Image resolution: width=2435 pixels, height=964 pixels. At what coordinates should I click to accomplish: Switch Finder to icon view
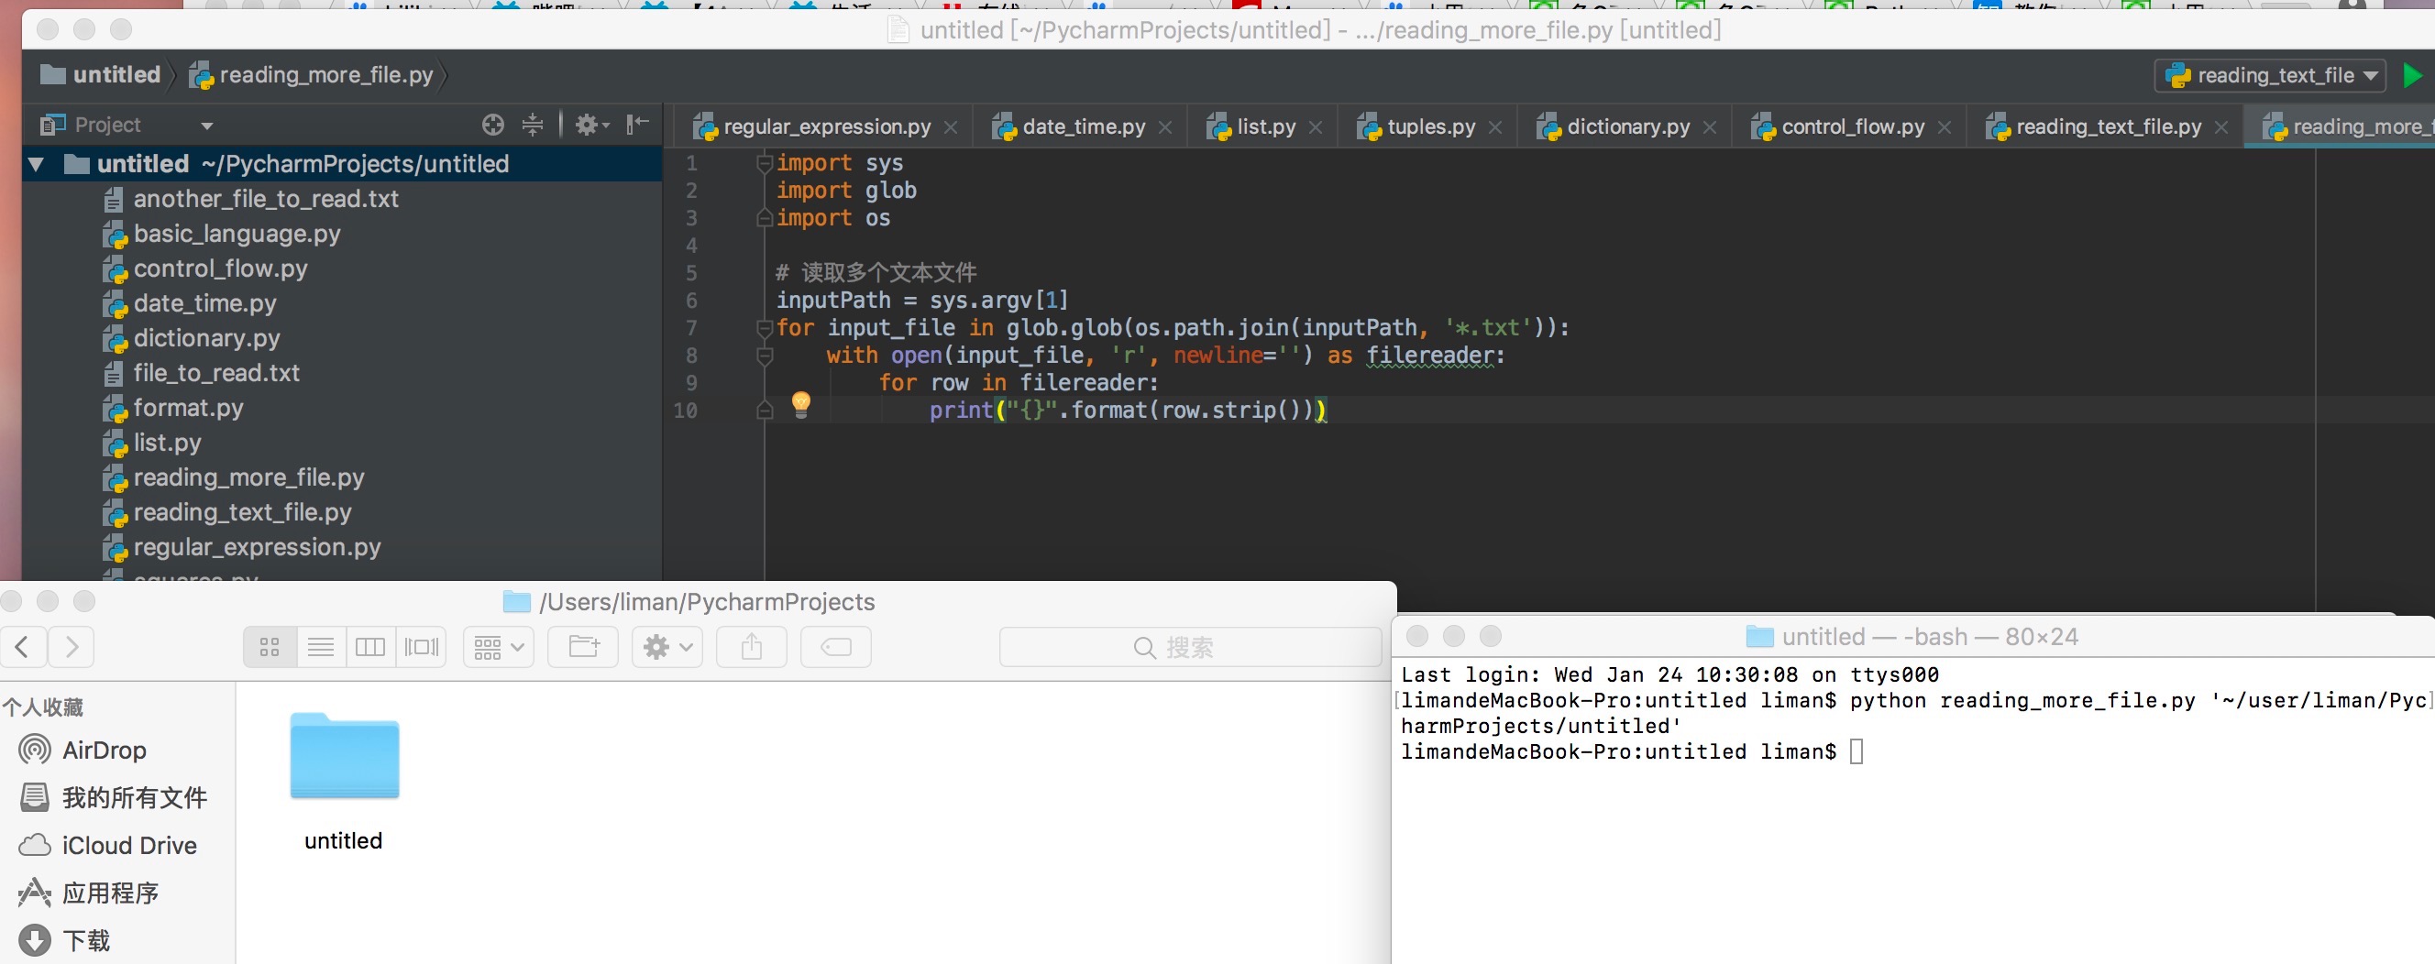coord(270,647)
